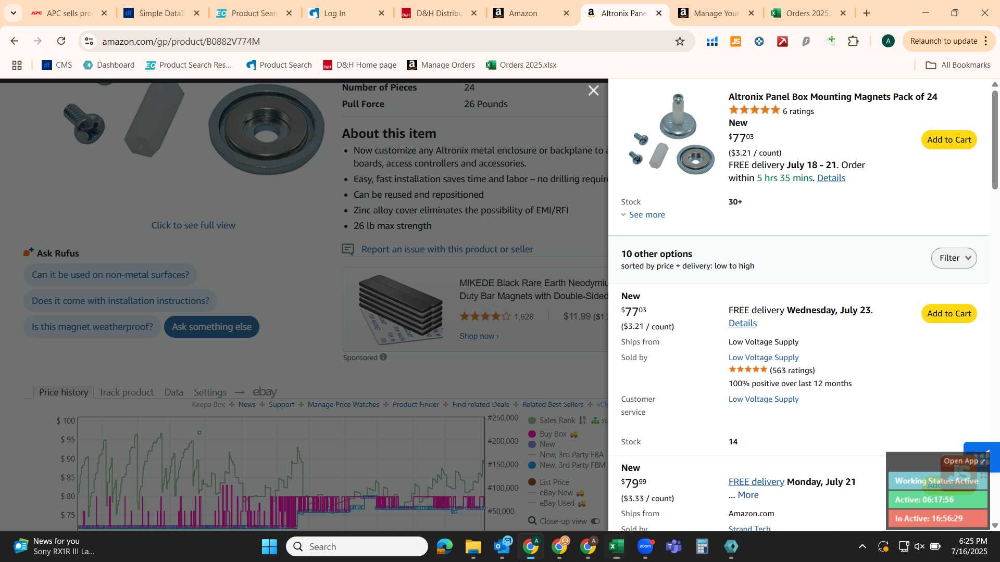Viewport: 1000px width, 562px height.
Task: Ask Rufus about non-metal surfaces
Action: coord(110,275)
